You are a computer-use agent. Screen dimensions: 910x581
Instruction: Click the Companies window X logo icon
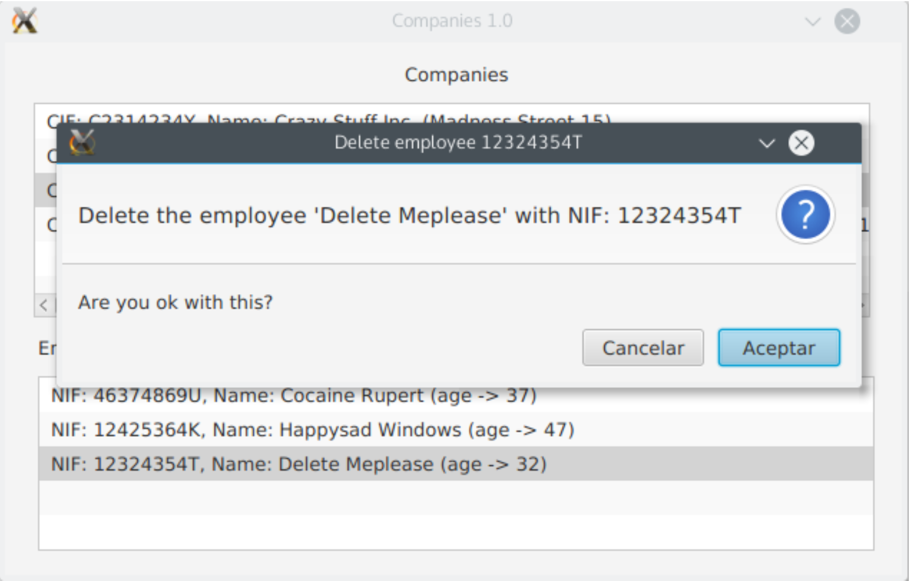click(24, 21)
